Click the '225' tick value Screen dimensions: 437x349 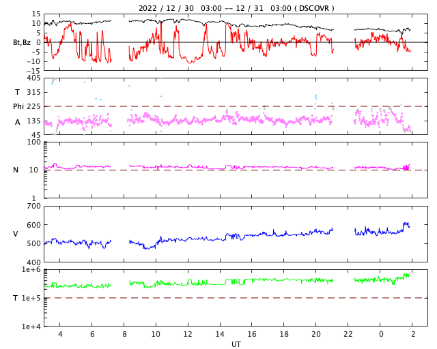click(x=33, y=106)
